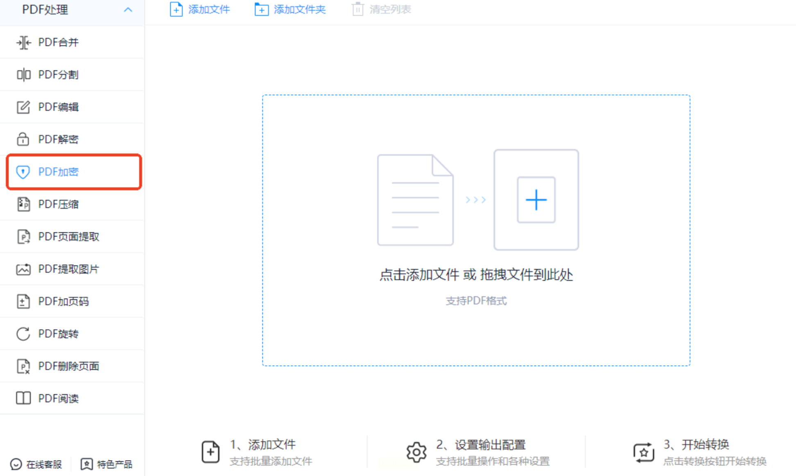The width and height of the screenshot is (796, 476).
Task: Click the blue plus drop-zone box
Action: (536, 200)
